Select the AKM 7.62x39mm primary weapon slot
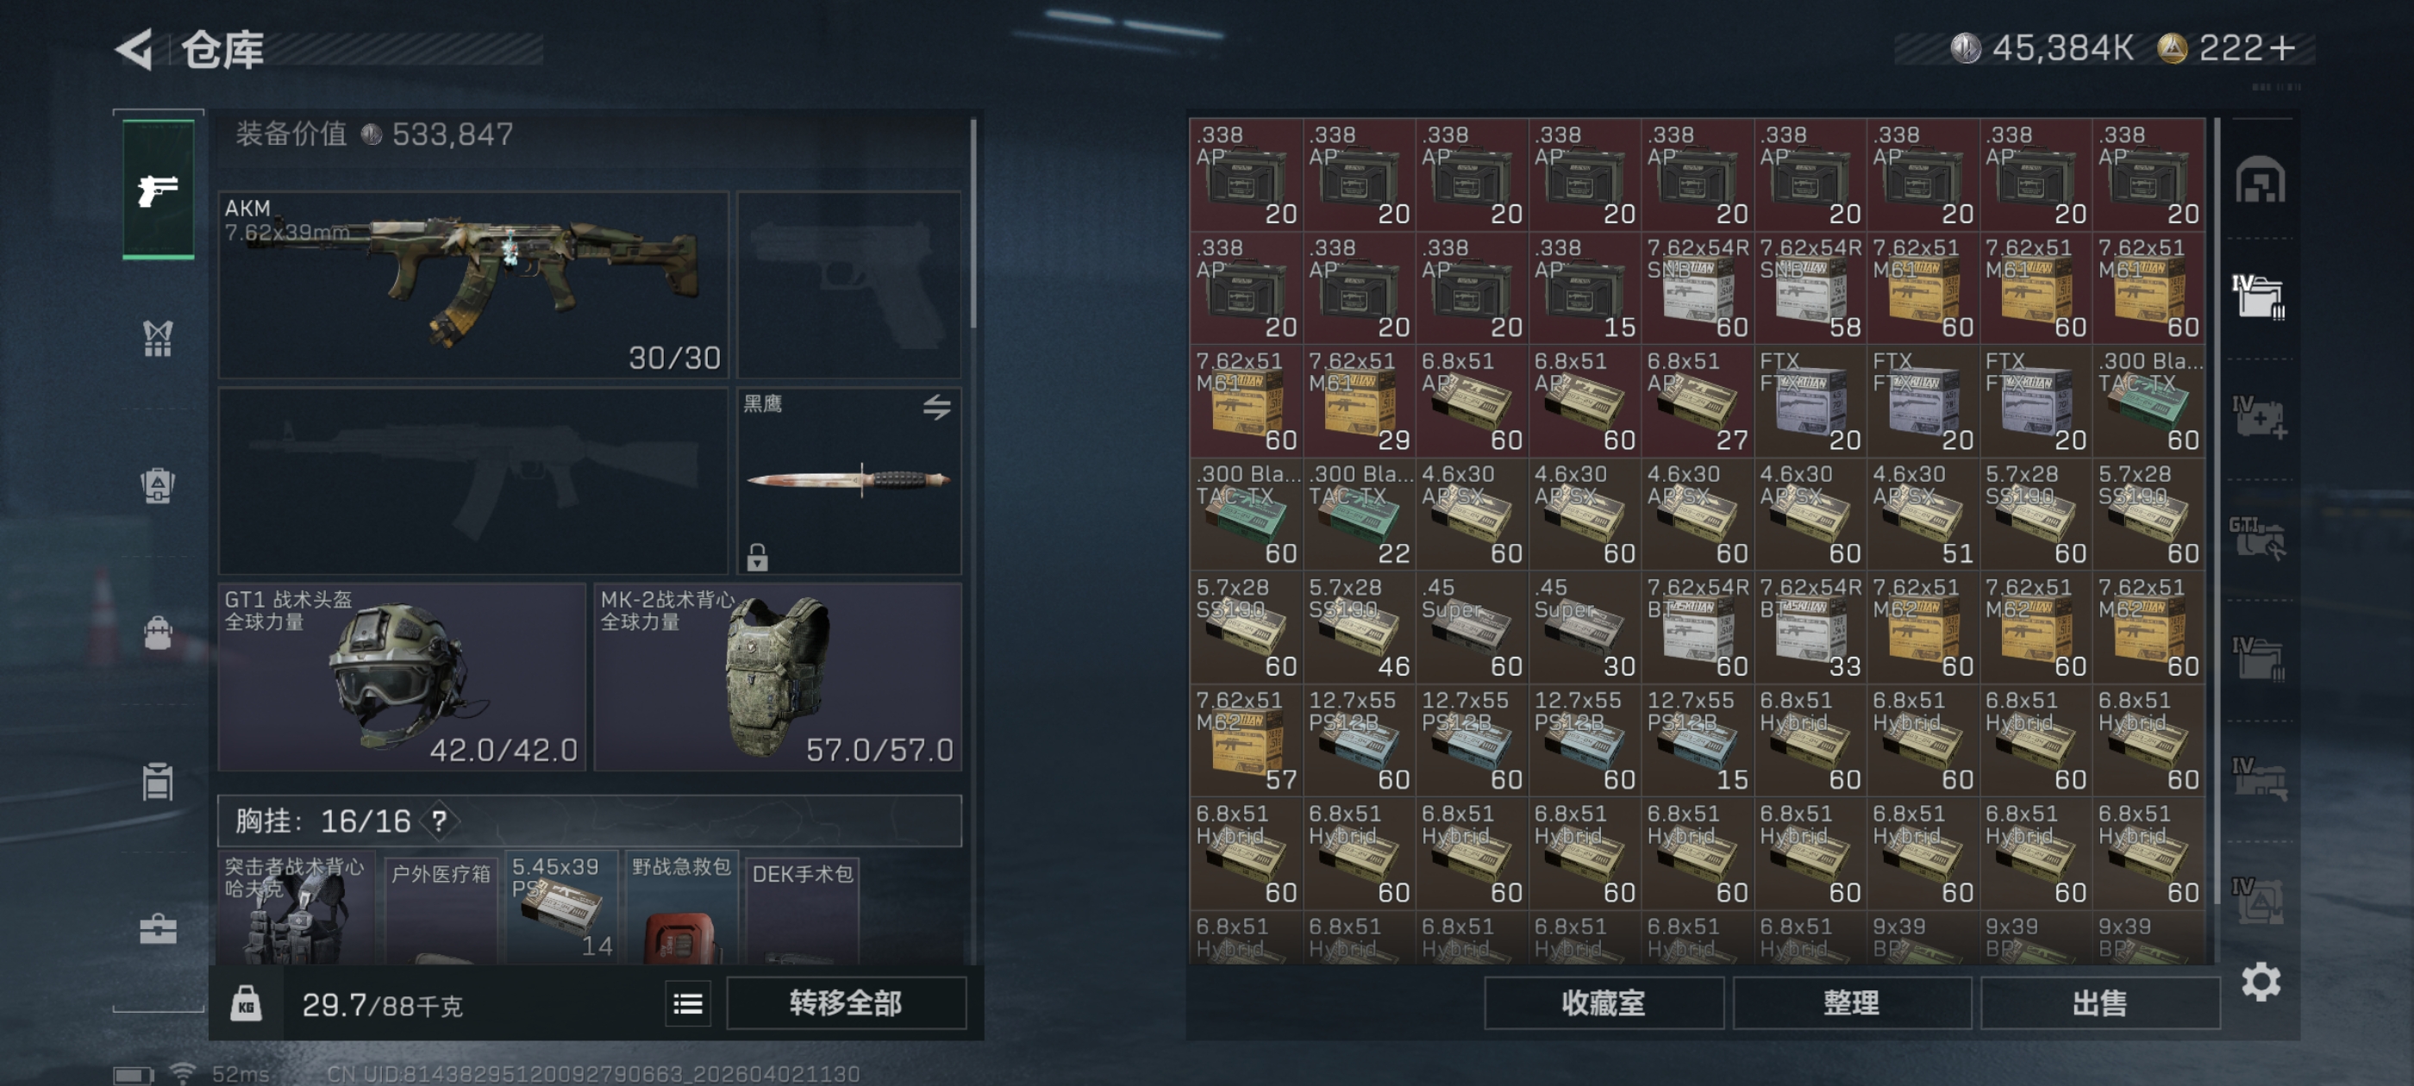The width and height of the screenshot is (2414, 1086). point(473,284)
